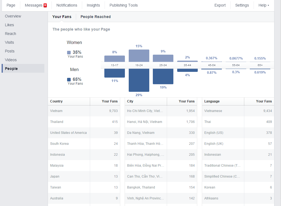Image resolution: width=281 pixels, height=206 pixels.
Task: Open page Settings
Action: click(x=242, y=5)
